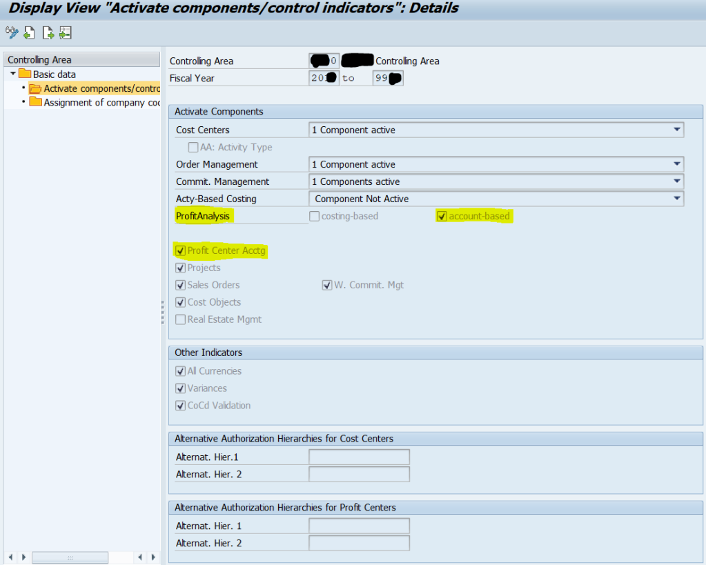This screenshot has width=706, height=565.
Task: Click the Other Entry toolbar icon
Action: point(65,32)
